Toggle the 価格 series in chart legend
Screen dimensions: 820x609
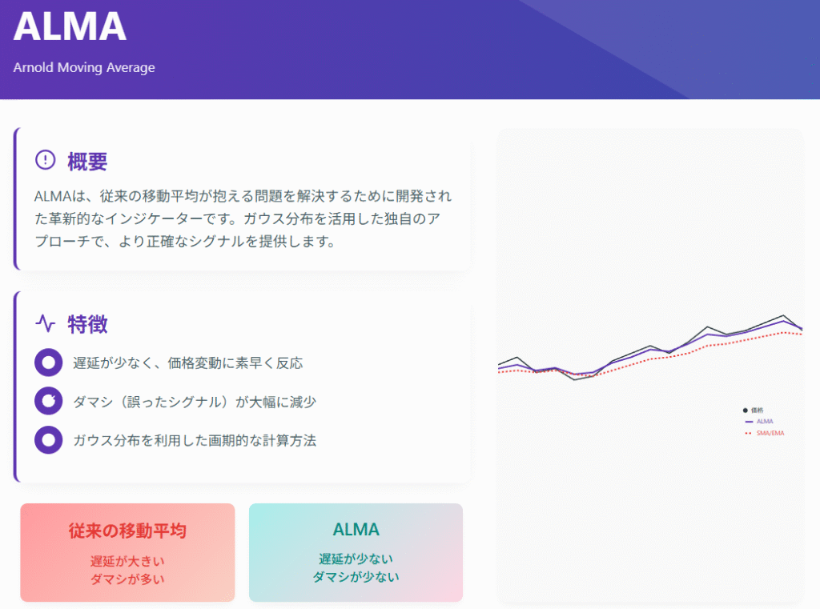click(x=758, y=411)
